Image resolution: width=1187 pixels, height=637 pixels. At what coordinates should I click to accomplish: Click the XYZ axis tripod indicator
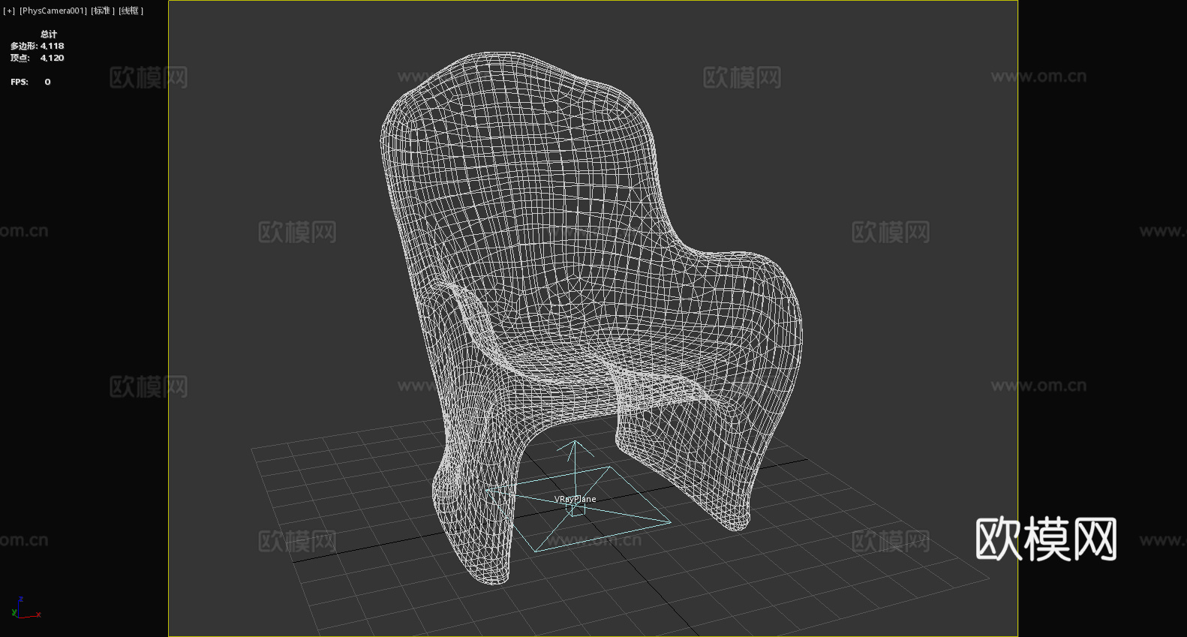(26, 608)
